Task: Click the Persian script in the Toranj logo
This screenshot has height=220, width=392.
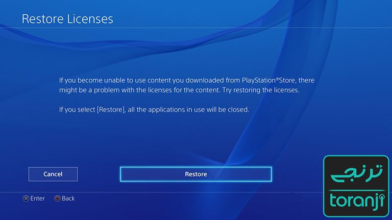Action: click(x=356, y=173)
